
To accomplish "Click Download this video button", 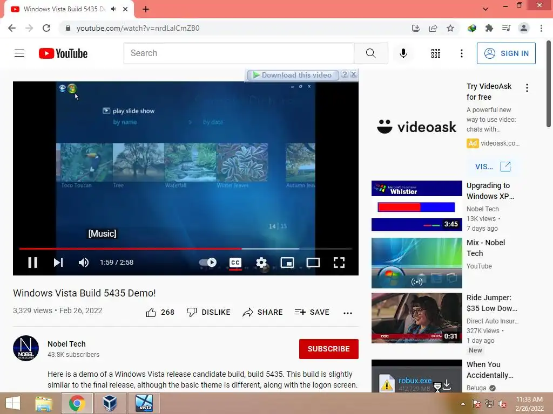I will (x=293, y=75).
